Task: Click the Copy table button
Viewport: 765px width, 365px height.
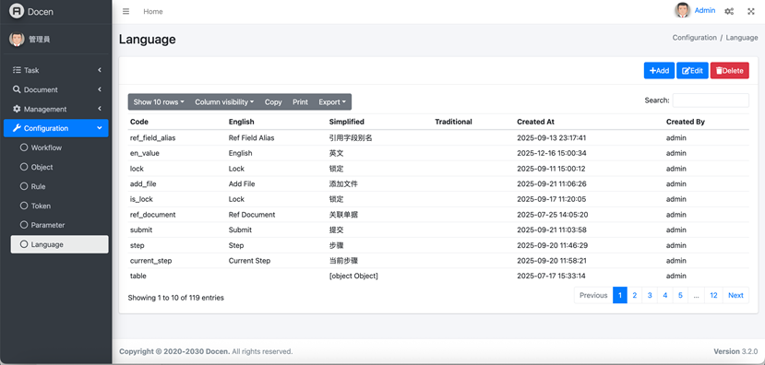Action: point(273,101)
